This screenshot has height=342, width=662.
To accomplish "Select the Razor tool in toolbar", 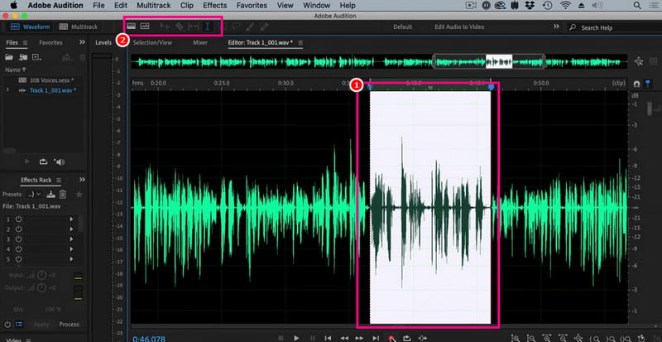I will 180,26.
